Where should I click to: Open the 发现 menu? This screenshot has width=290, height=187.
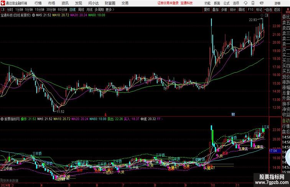78,3
